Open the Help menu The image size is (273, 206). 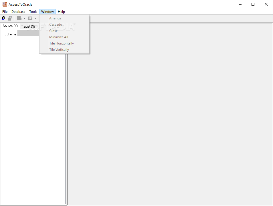pos(61,12)
